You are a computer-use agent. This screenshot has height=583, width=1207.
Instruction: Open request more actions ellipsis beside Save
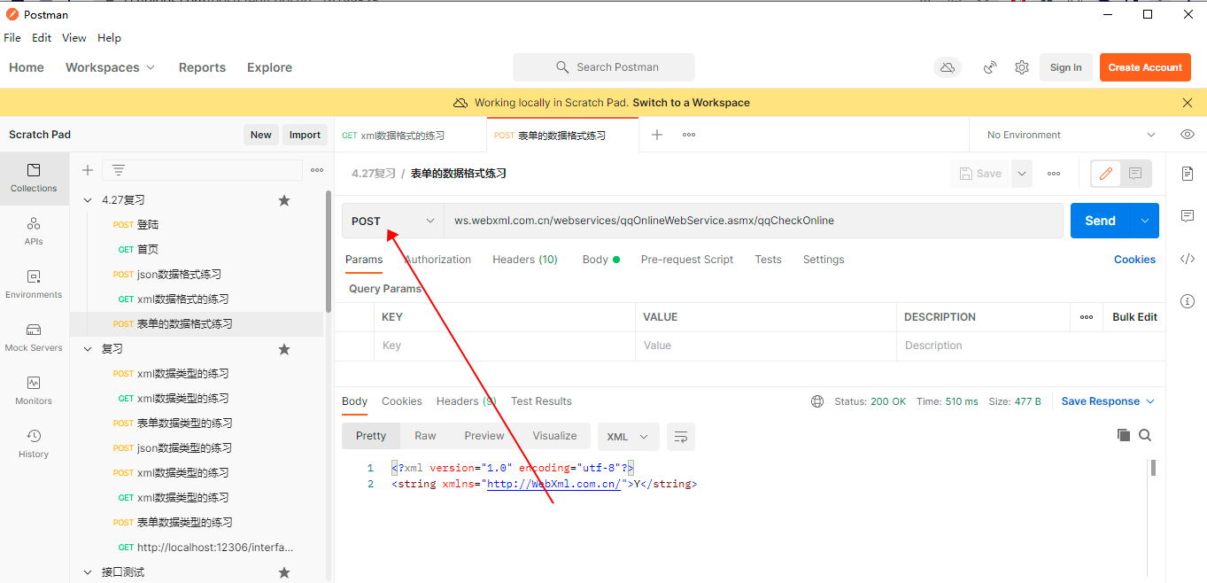pyautogui.click(x=1054, y=174)
